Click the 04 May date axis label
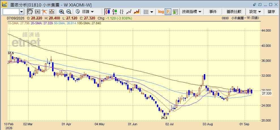The width and height of the screenshot is (280, 130). (100, 124)
